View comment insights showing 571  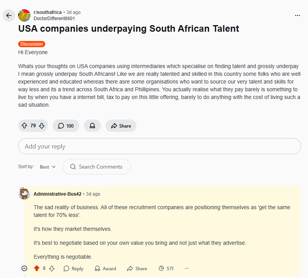[x=166, y=268]
